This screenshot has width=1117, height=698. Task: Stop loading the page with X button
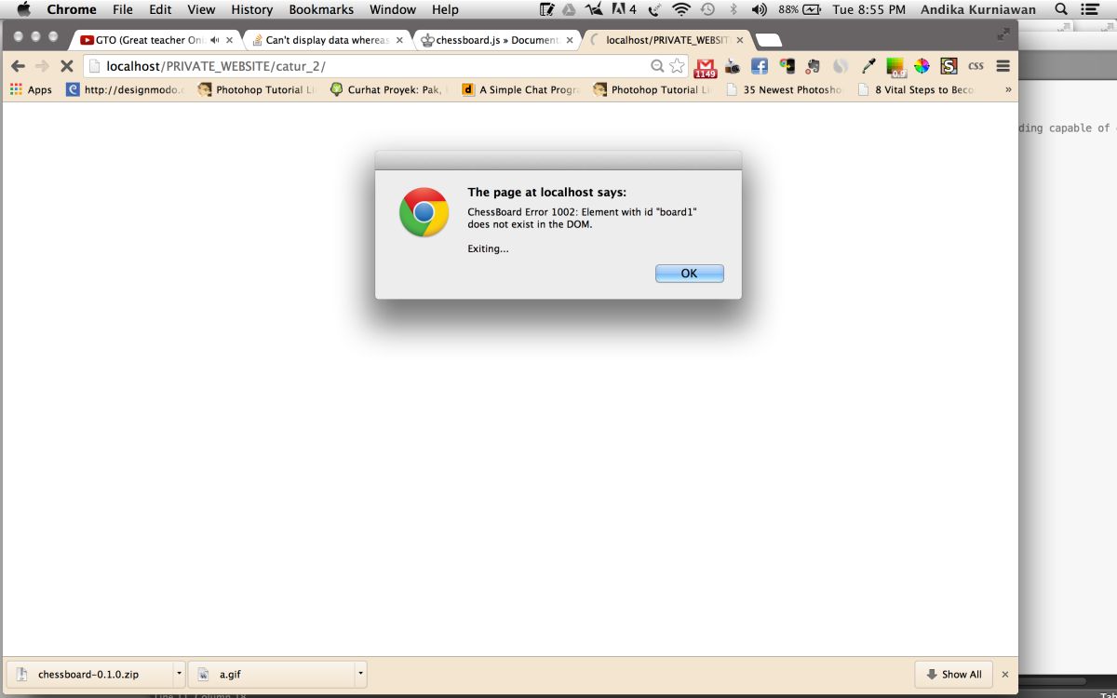click(67, 66)
